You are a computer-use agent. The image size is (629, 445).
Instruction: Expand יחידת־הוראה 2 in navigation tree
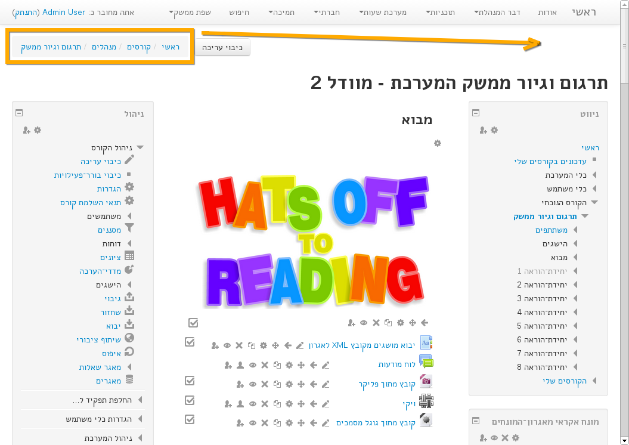pyautogui.click(x=575, y=285)
